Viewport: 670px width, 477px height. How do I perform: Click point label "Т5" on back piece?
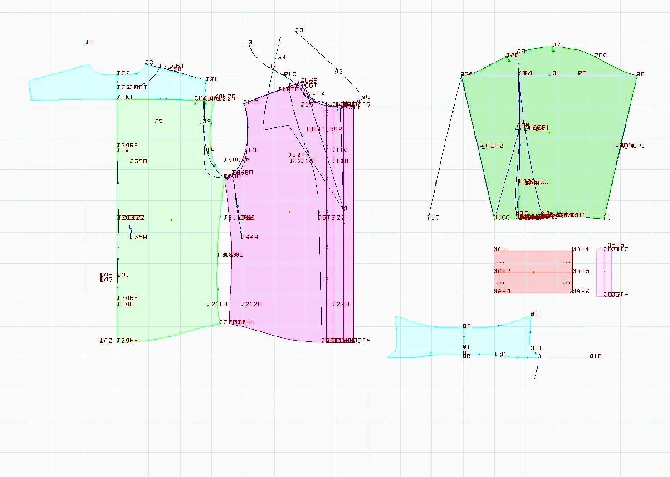tap(159, 122)
